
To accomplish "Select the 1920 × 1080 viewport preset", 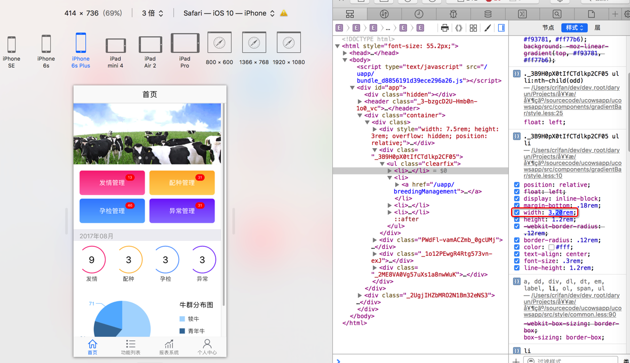I will tap(289, 49).
